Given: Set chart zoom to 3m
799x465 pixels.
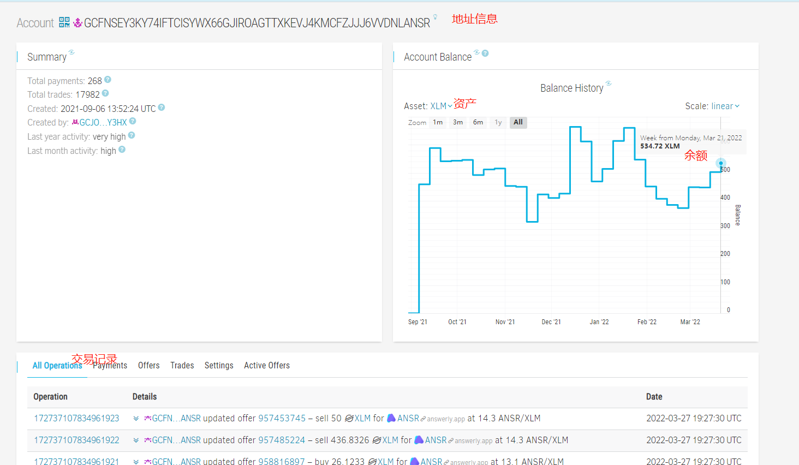Looking at the screenshot, I should click(x=458, y=122).
